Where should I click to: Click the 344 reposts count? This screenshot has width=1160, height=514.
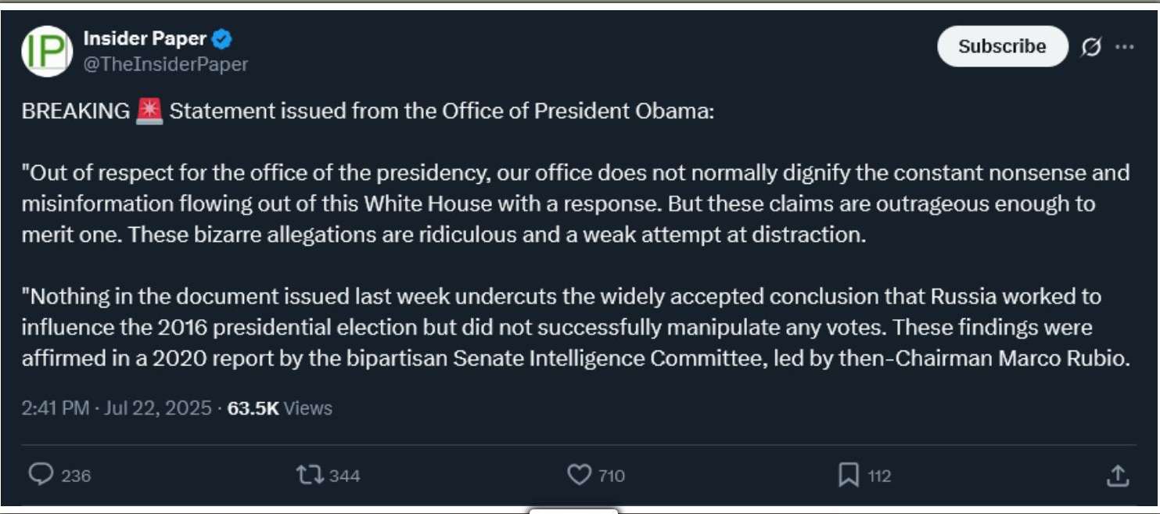pyautogui.click(x=344, y=476)
